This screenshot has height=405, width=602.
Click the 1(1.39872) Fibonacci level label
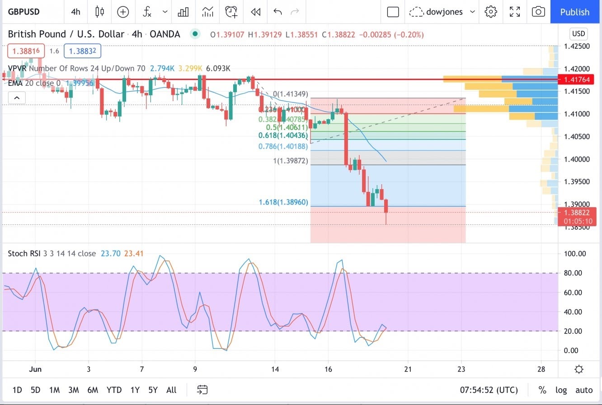[x=291, y=161]
